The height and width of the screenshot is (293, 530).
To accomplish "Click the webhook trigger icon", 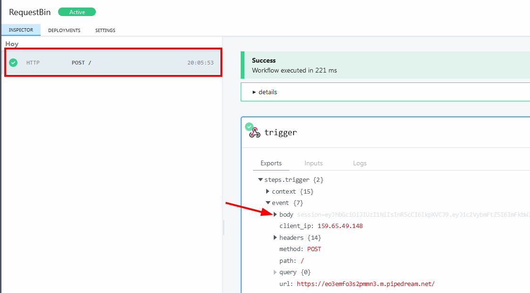I will pyautogui.click(x=255, y=133).
